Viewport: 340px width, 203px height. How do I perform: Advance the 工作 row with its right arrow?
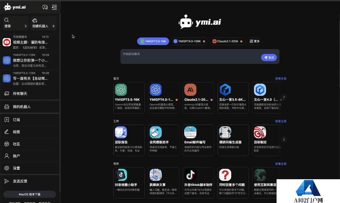pyautogui.click(x=284, y=140)
